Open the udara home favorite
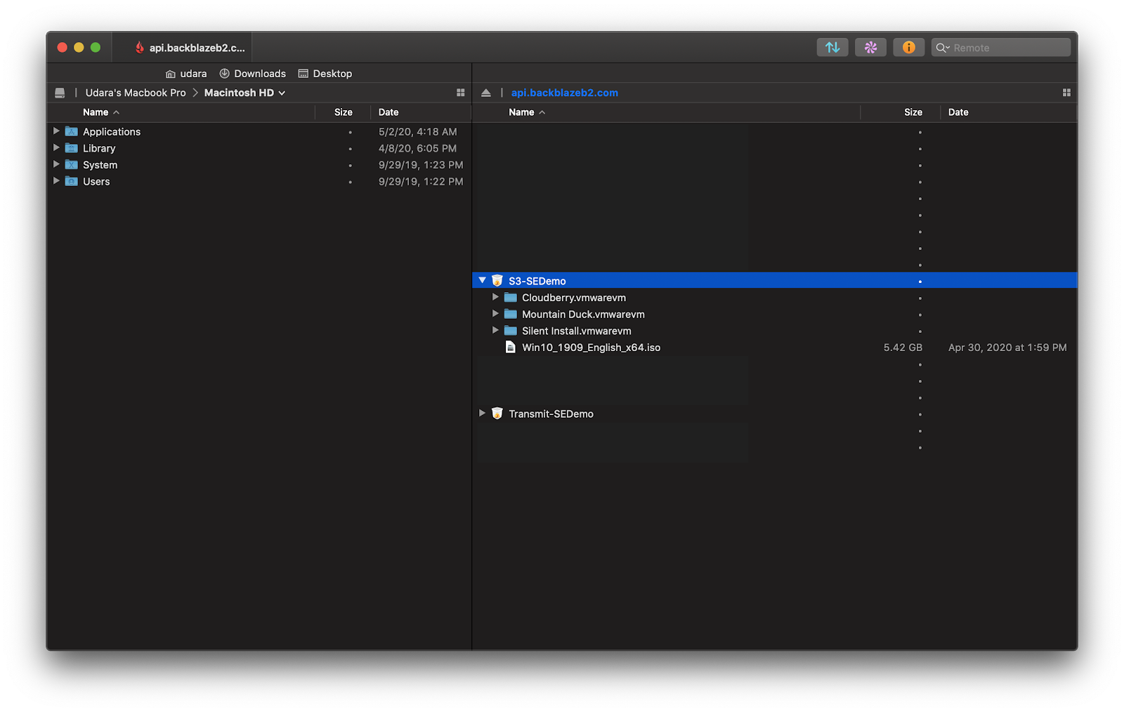 pos(186,74)
